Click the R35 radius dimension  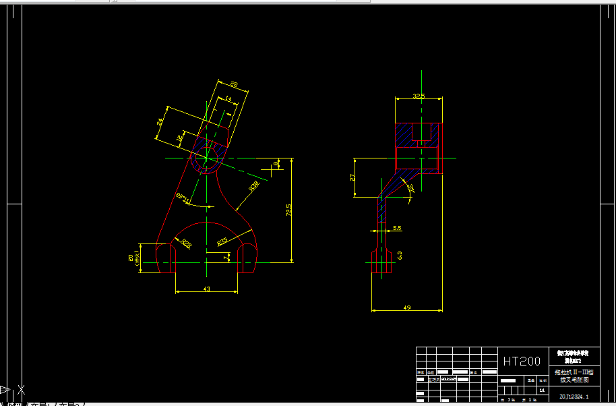(x=223, y=241)
